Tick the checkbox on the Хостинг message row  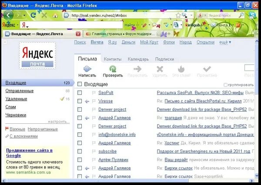80,143
